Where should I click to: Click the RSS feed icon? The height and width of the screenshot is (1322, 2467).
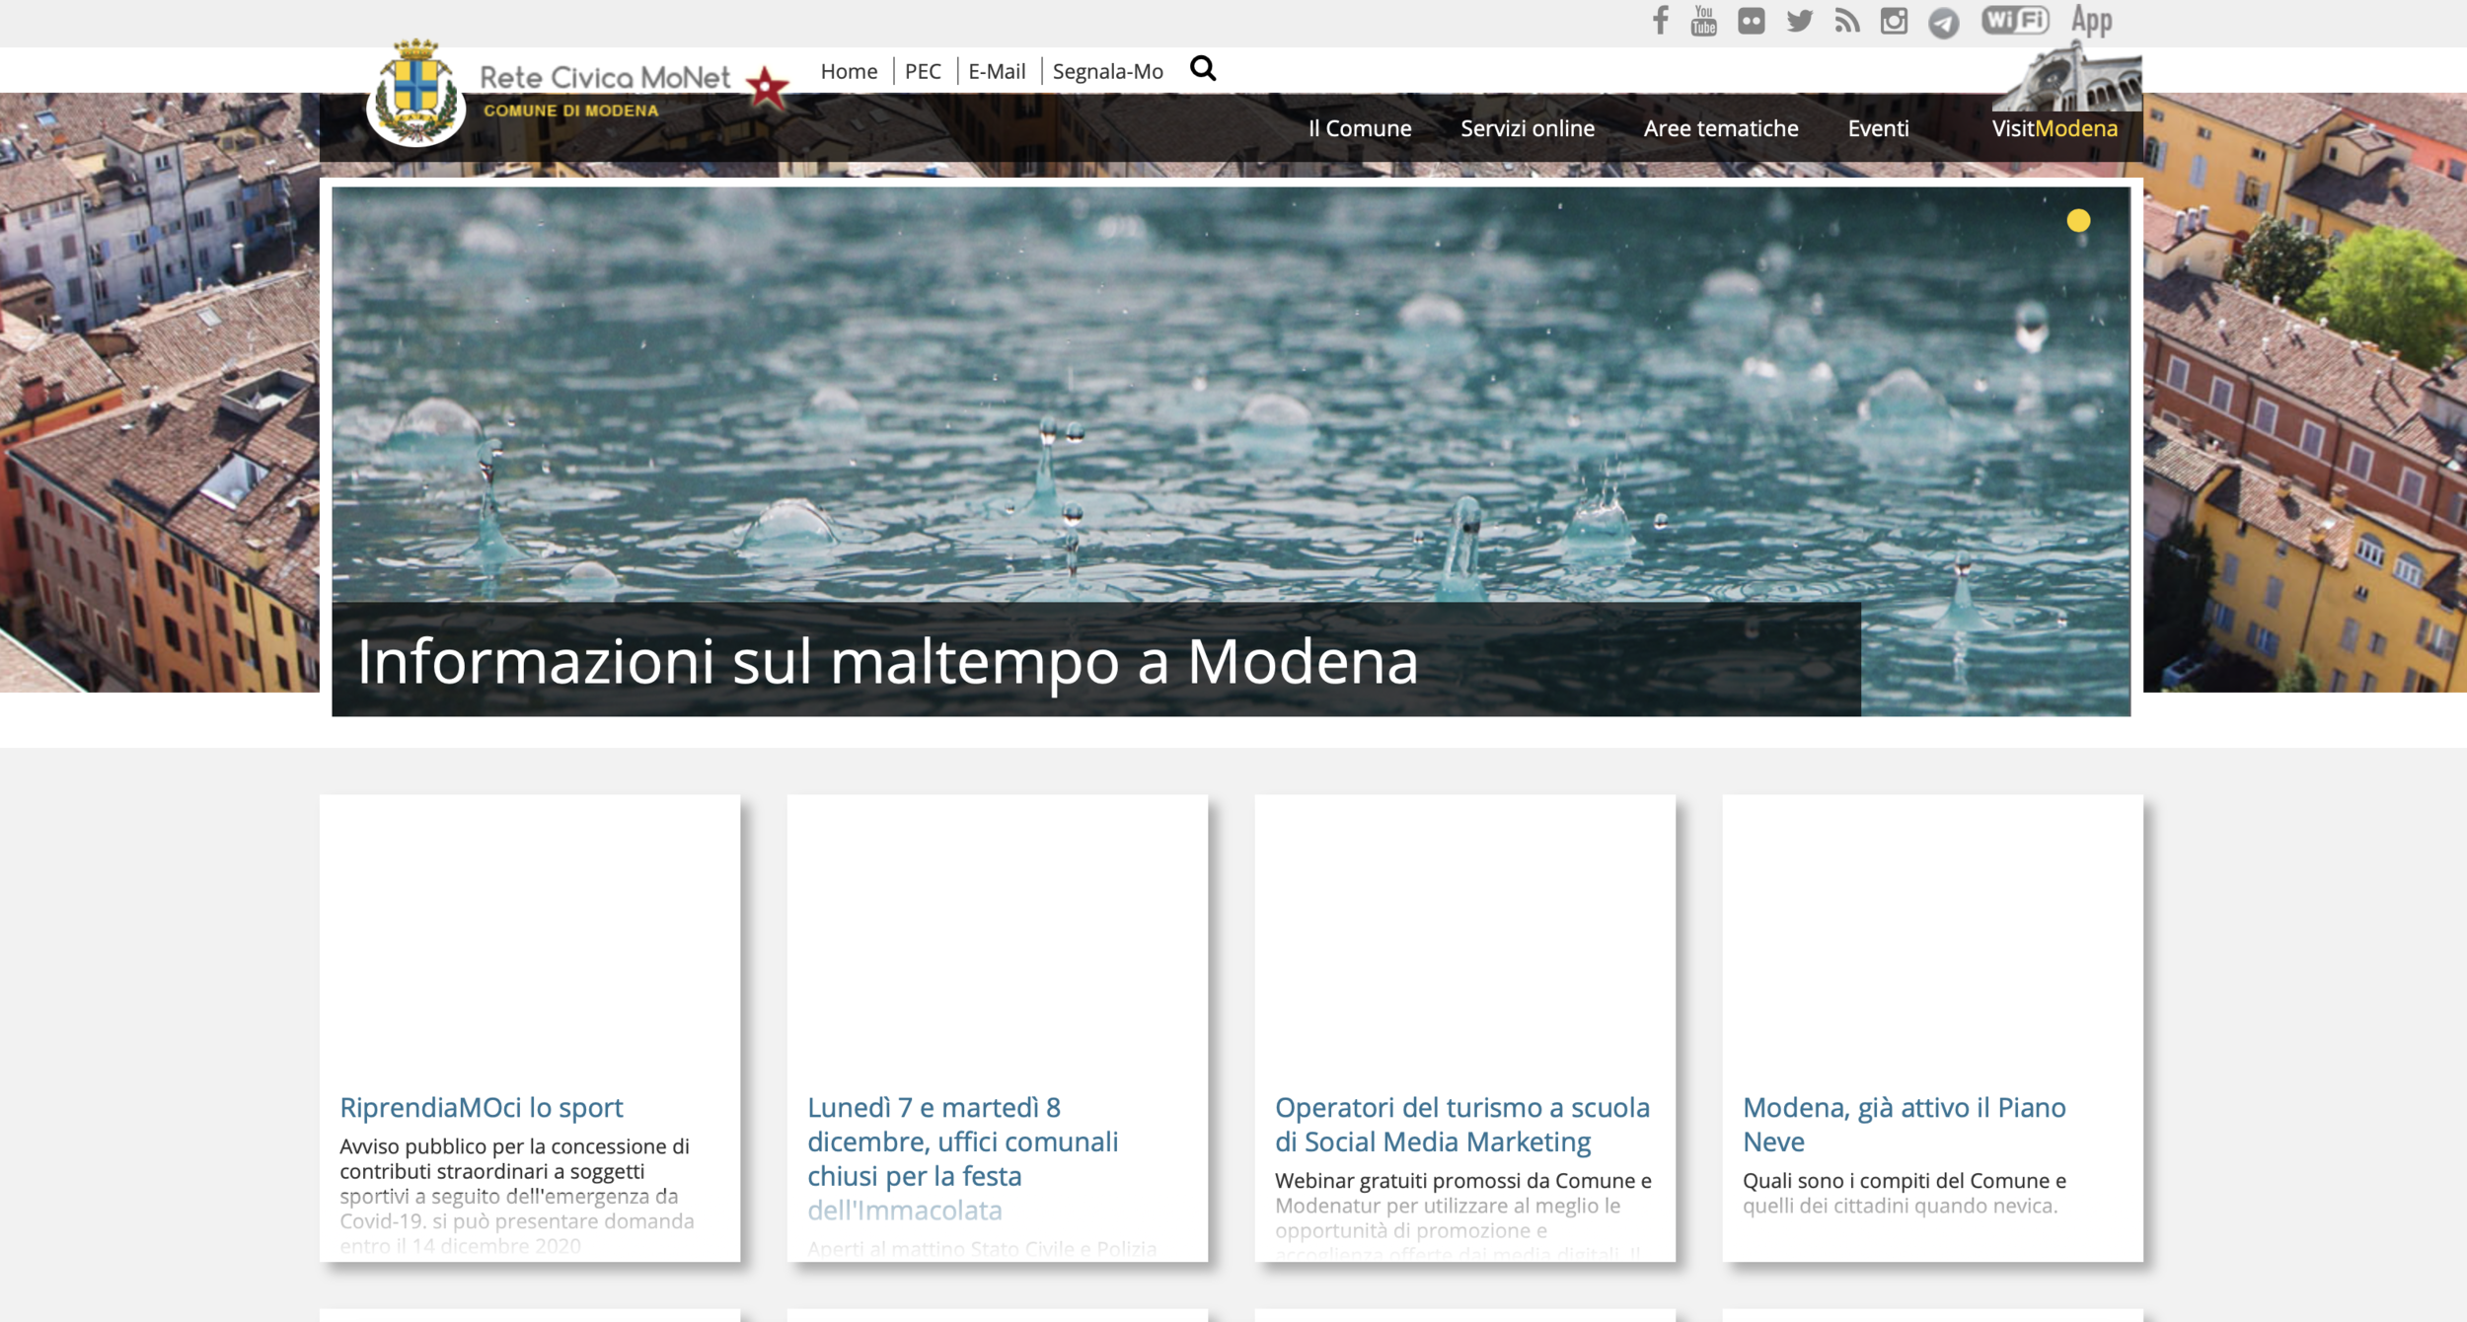[1846, 21]
